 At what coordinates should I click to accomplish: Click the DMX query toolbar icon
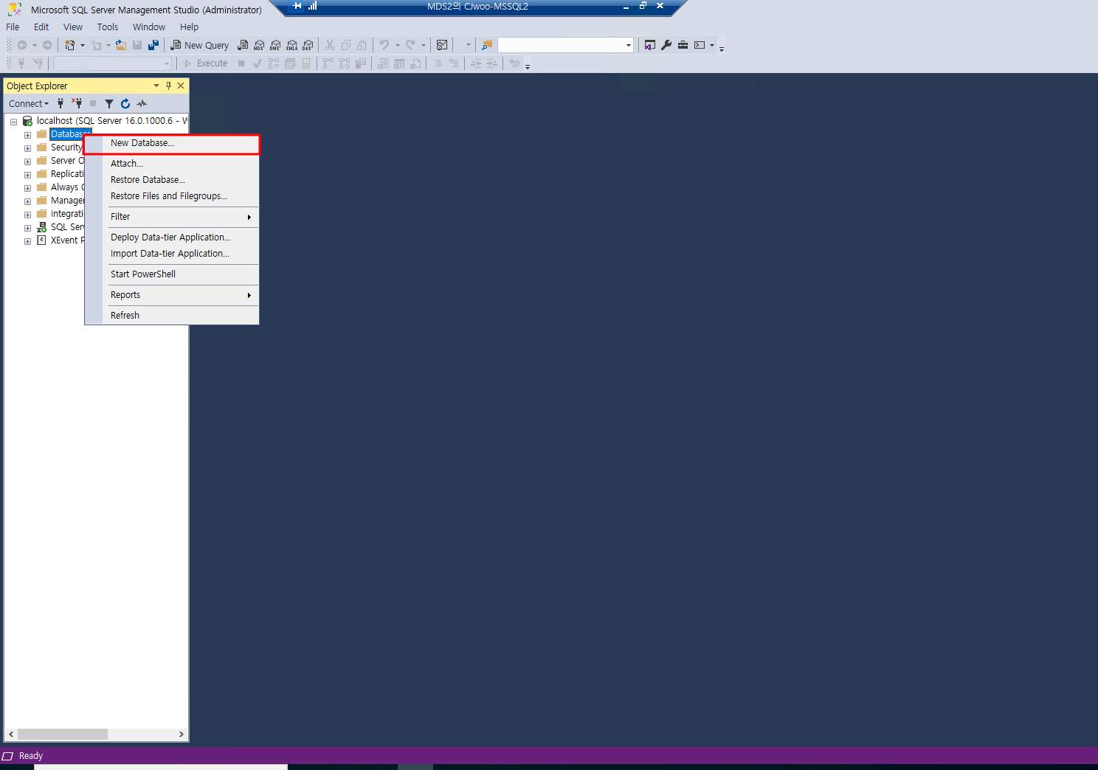coord(275,45)
